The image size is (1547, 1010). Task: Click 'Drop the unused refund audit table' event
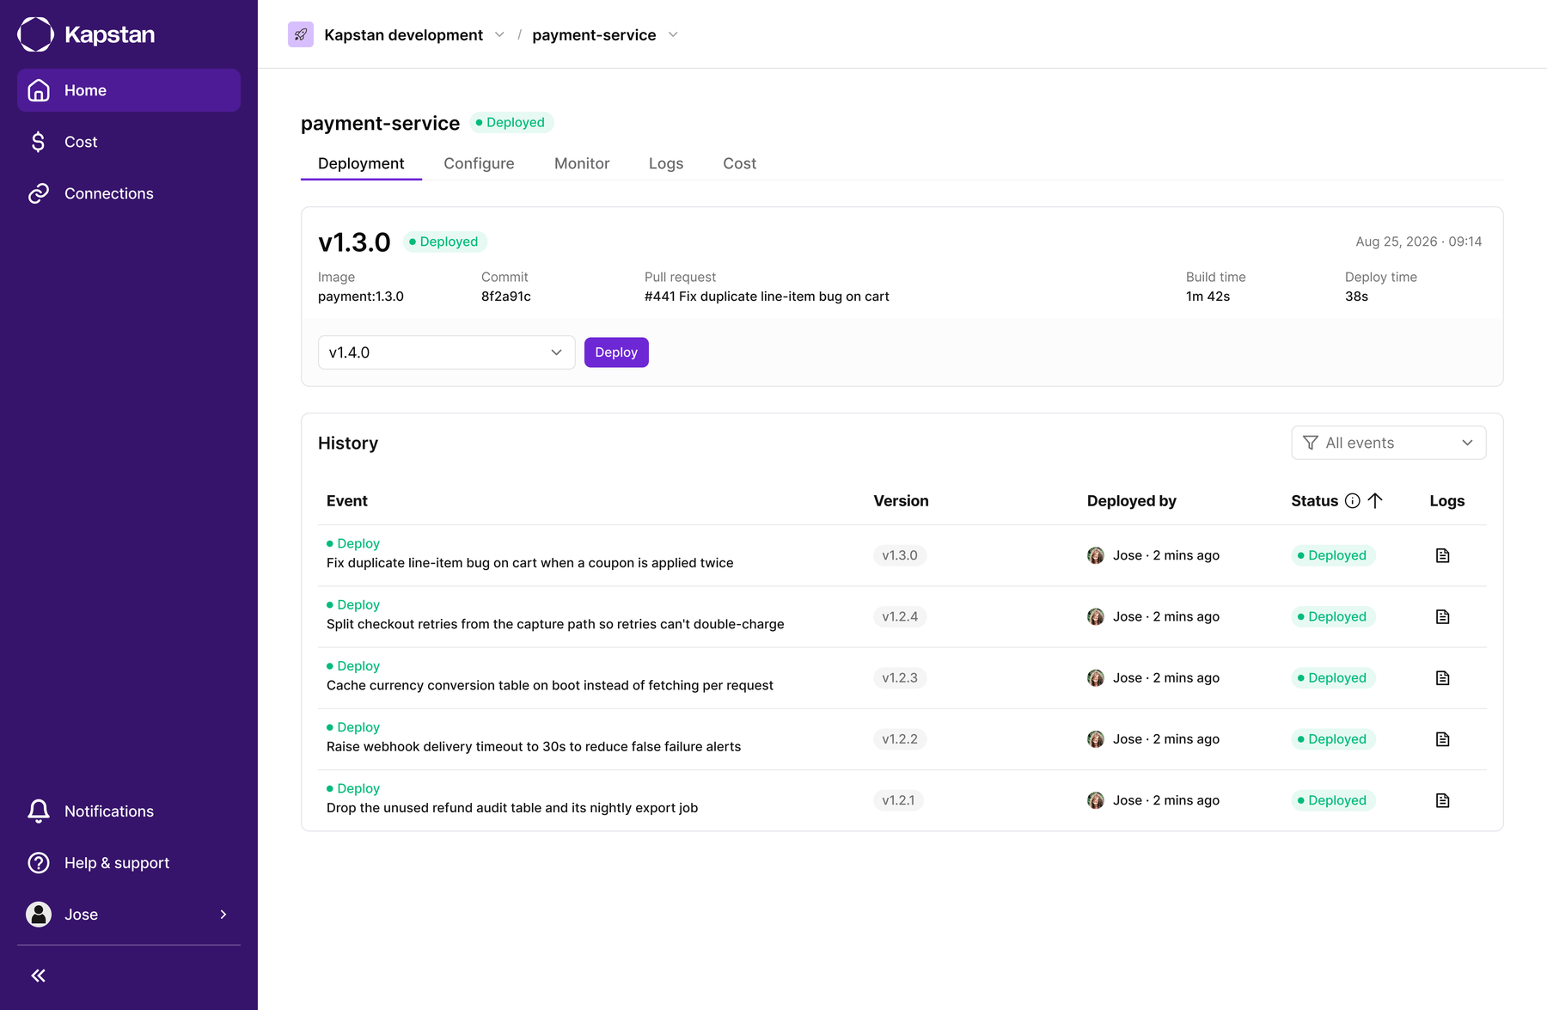(x=512, y=808)
